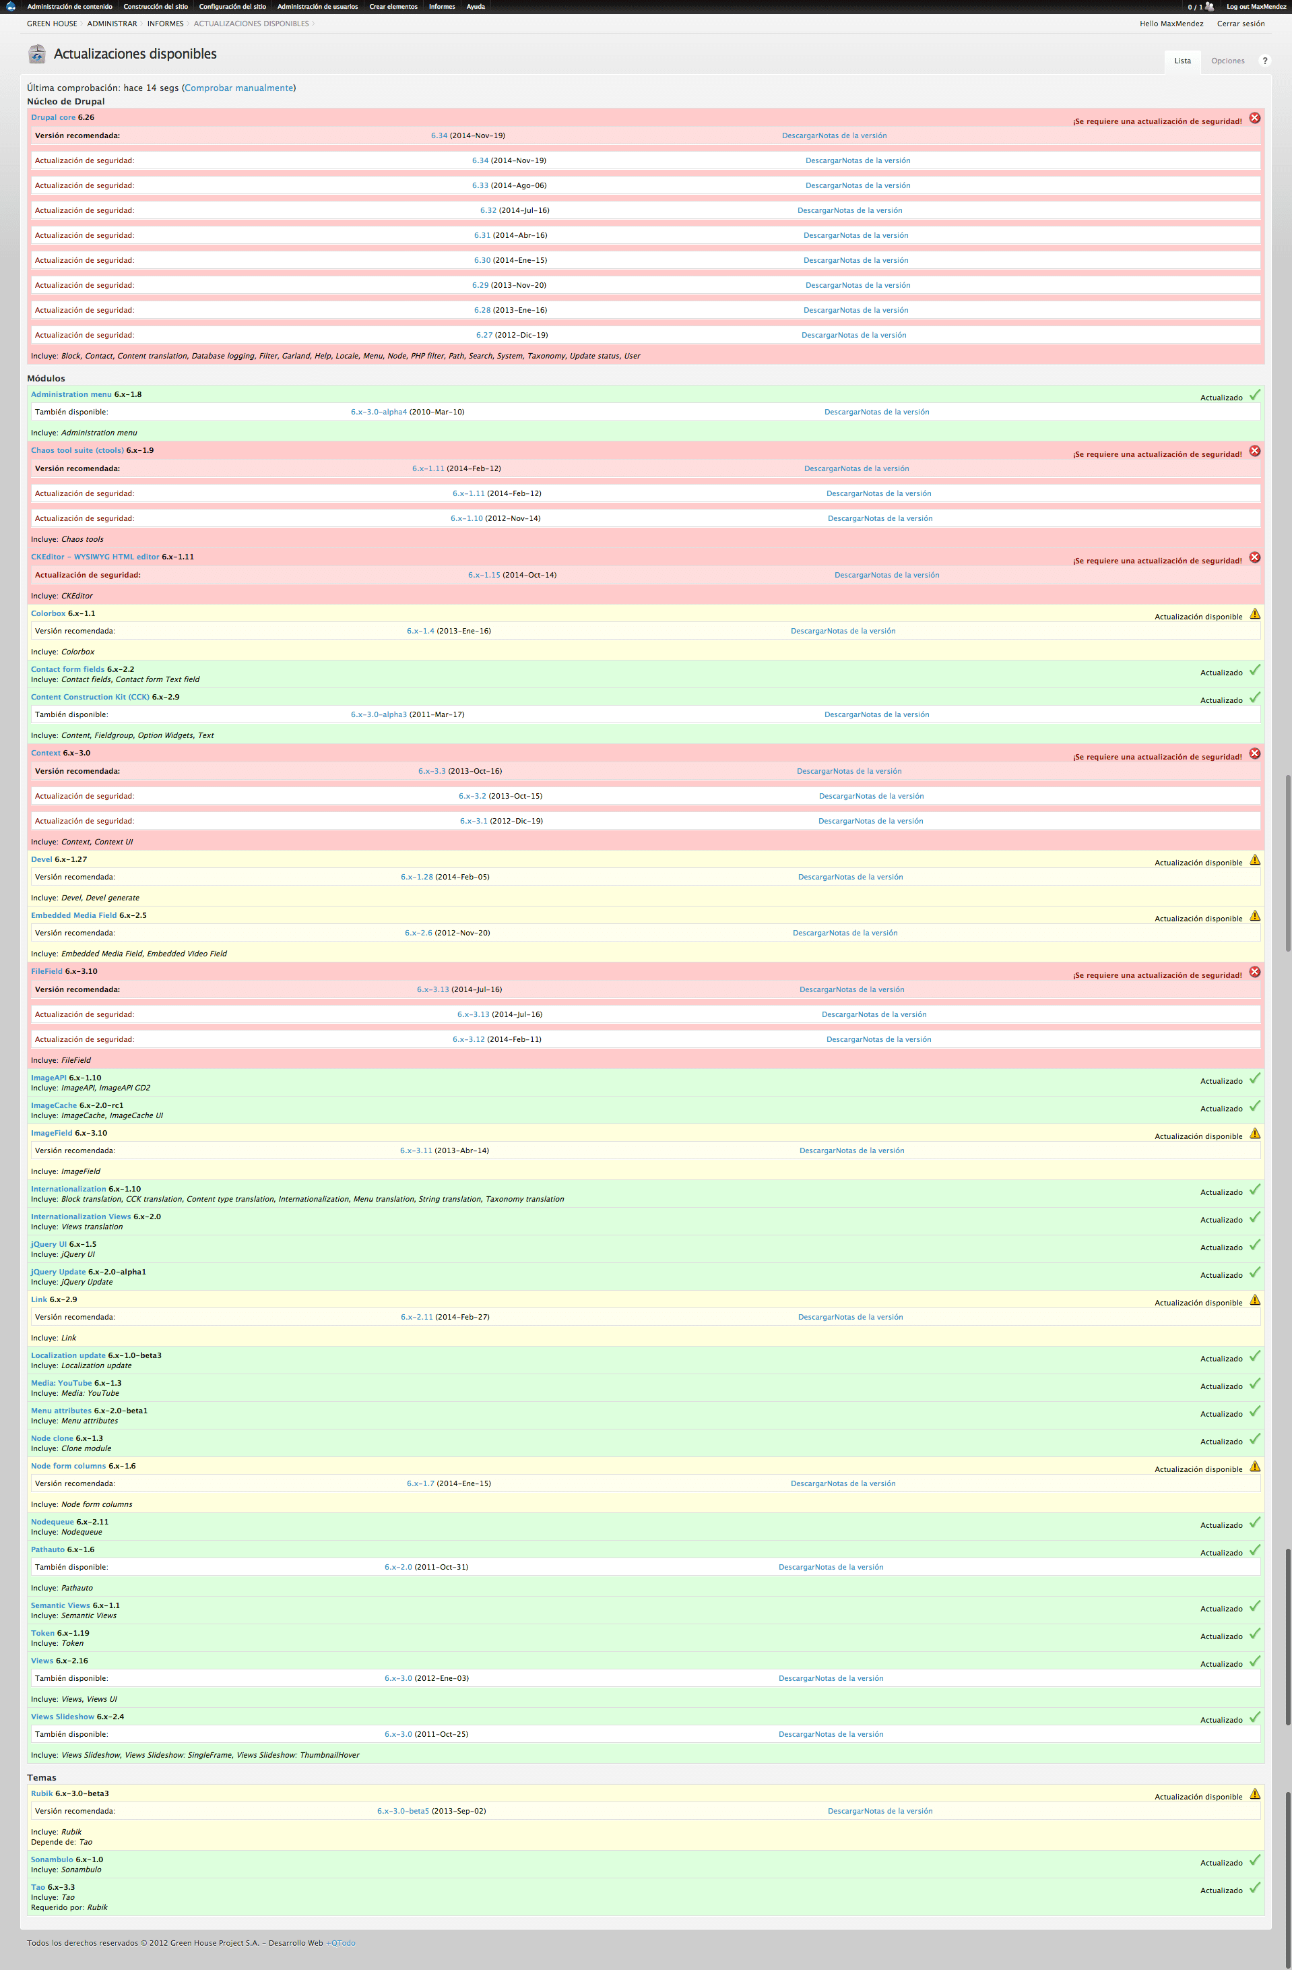1292x1970 pixels.
Task: Click the Comprobar manualmente link
Action: tap(238, 88)
